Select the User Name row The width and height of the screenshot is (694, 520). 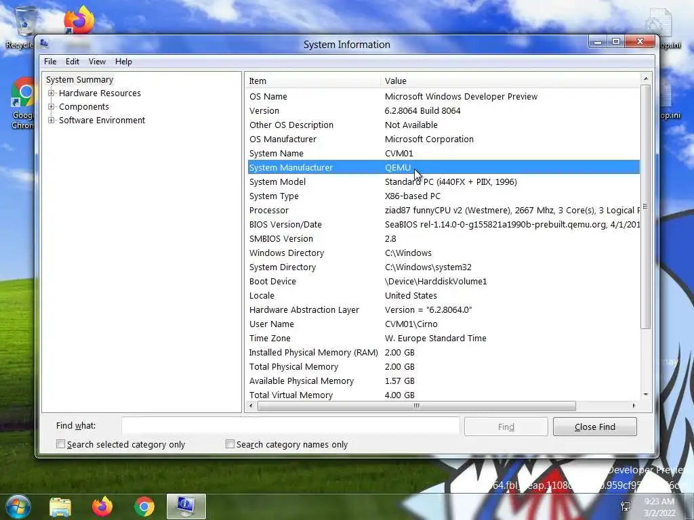pos(443,324)
